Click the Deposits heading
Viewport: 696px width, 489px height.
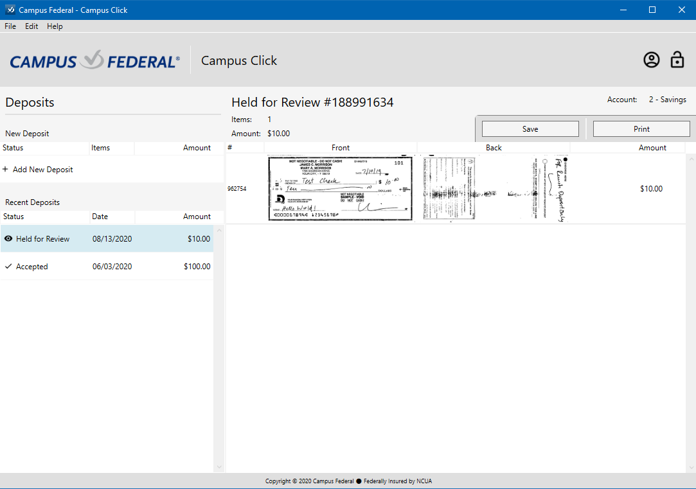pos(30,103)
